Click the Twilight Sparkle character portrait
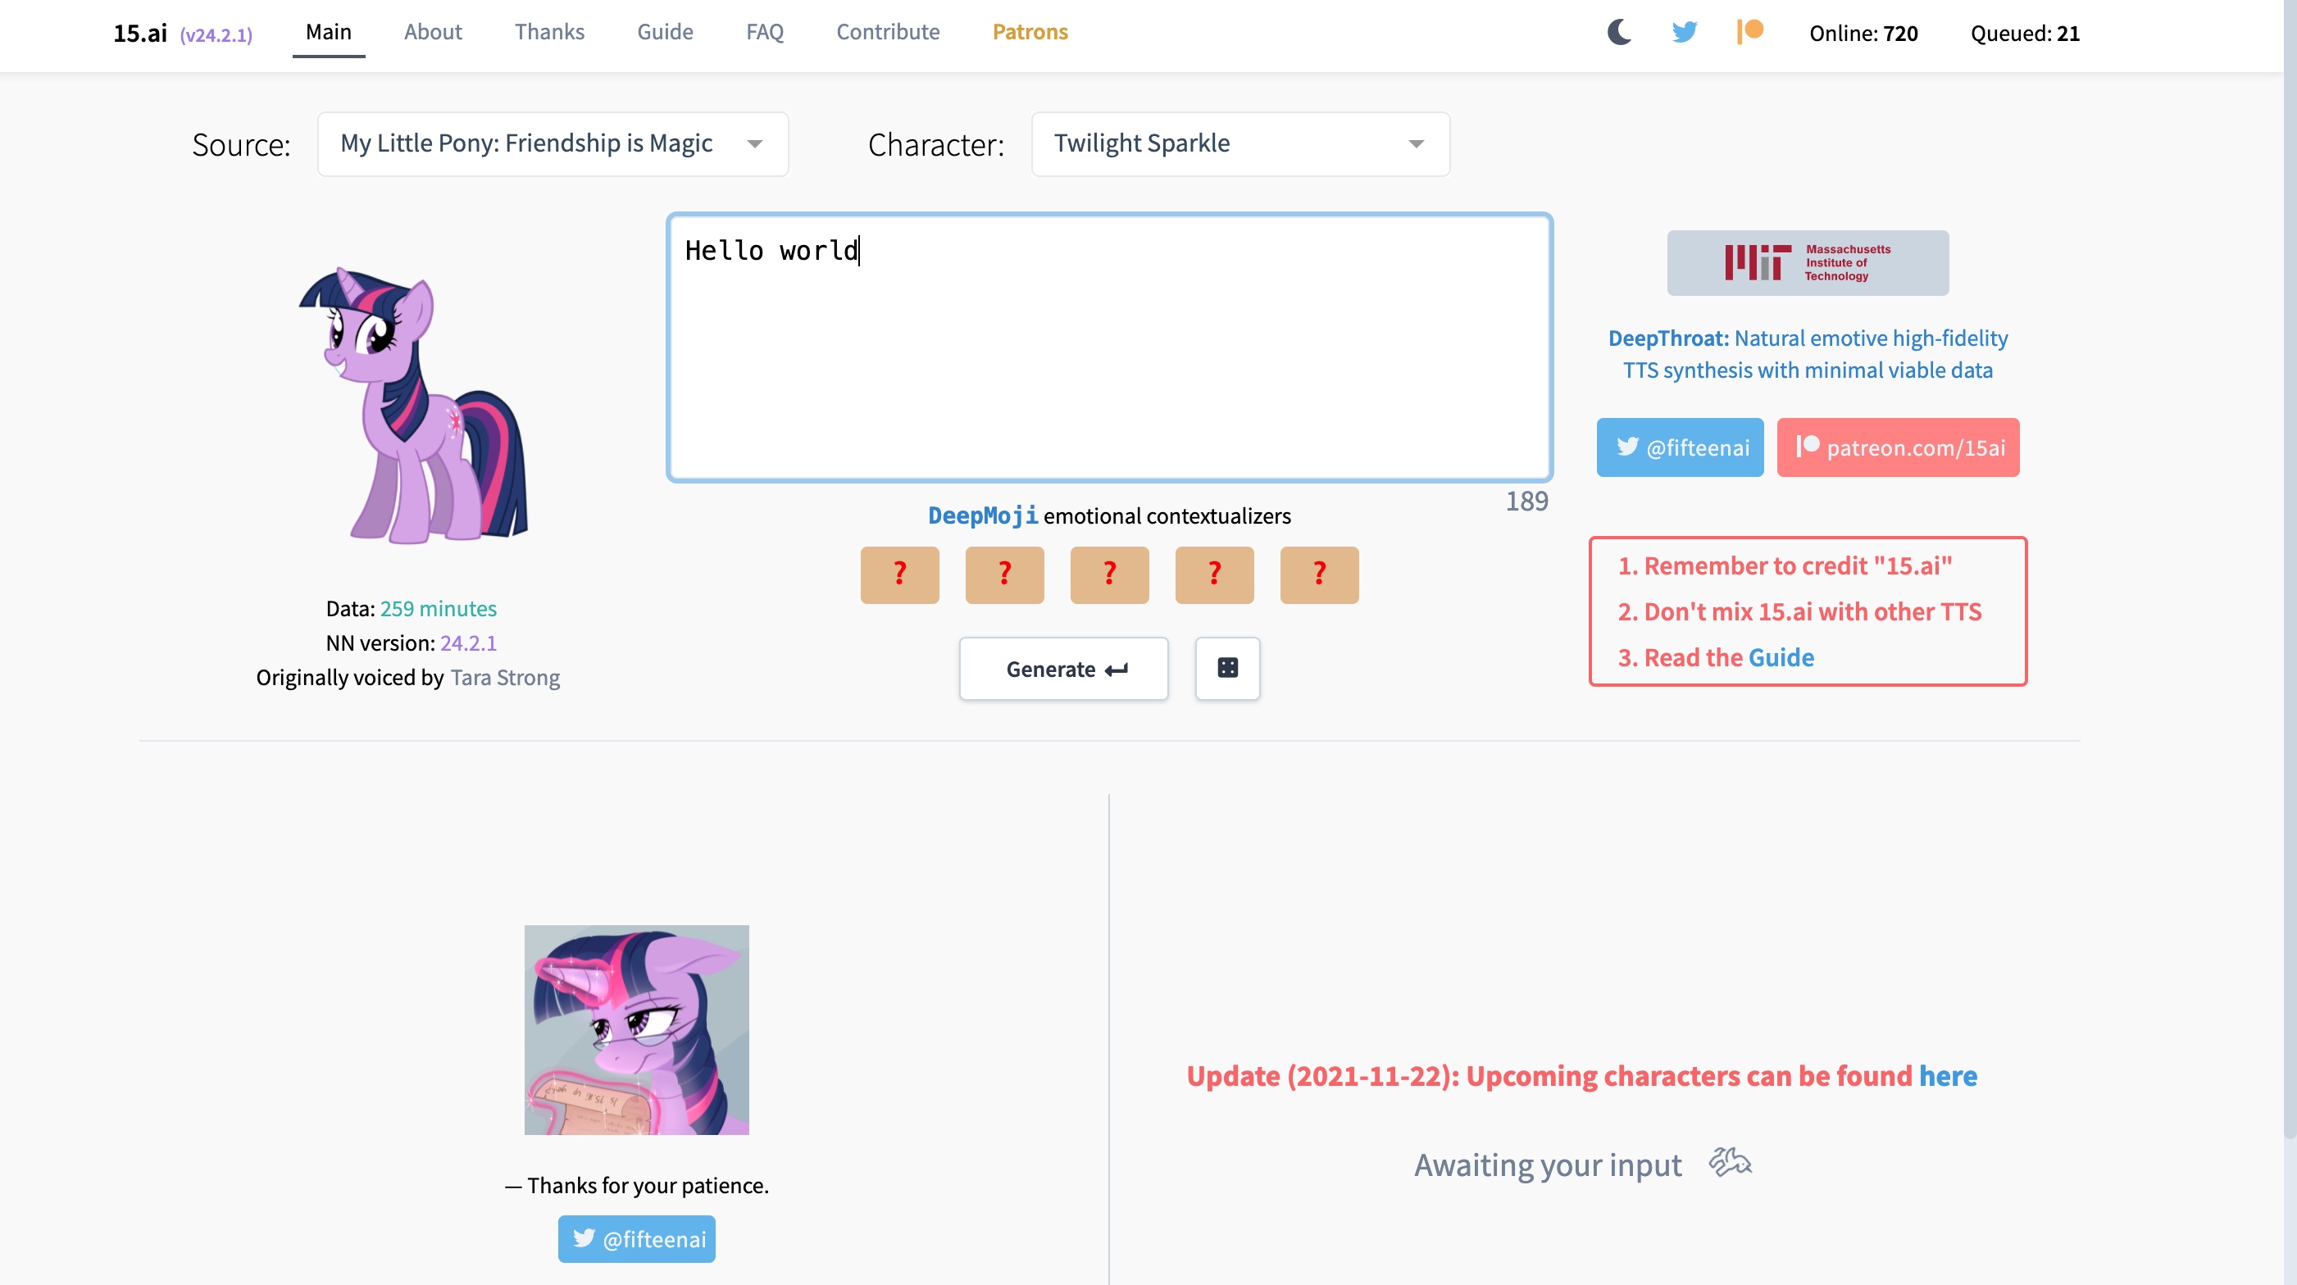Screen dimensions: 2297x1285 (x=414, y=406)
